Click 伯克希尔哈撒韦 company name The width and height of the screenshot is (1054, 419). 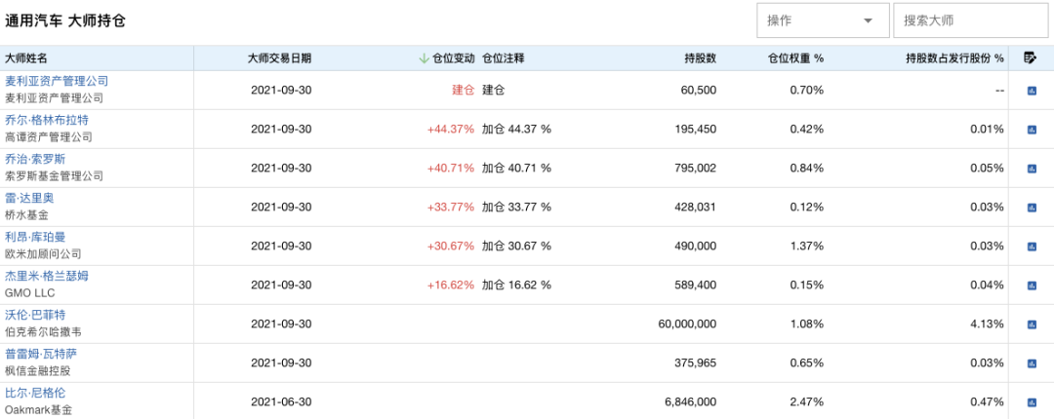pyautogui.click(x=43, y=331)
